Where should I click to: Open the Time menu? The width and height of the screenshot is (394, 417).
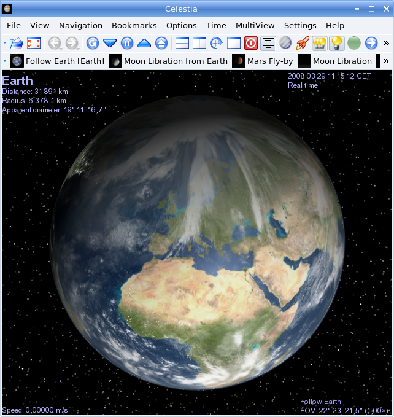[x=216, y=26]
